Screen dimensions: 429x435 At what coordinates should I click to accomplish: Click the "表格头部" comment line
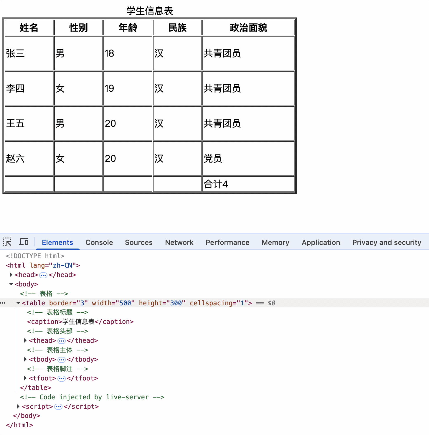[57, 331]
